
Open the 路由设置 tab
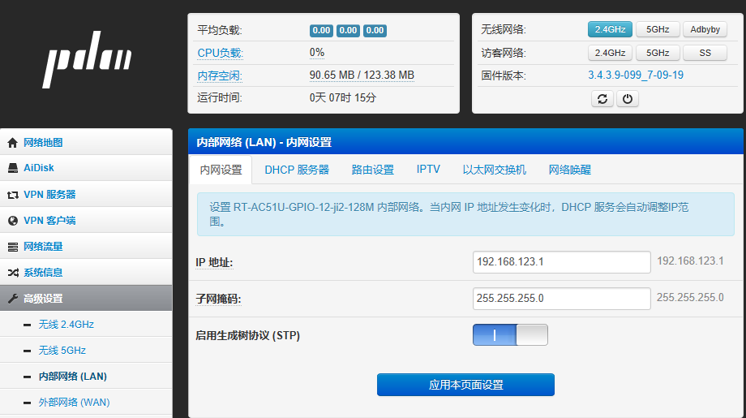pos(372,170)
